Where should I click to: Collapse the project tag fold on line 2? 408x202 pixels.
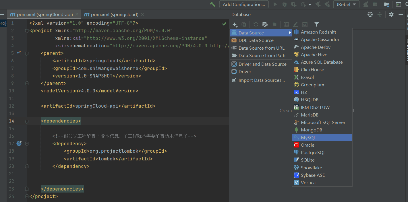(27, 31)
